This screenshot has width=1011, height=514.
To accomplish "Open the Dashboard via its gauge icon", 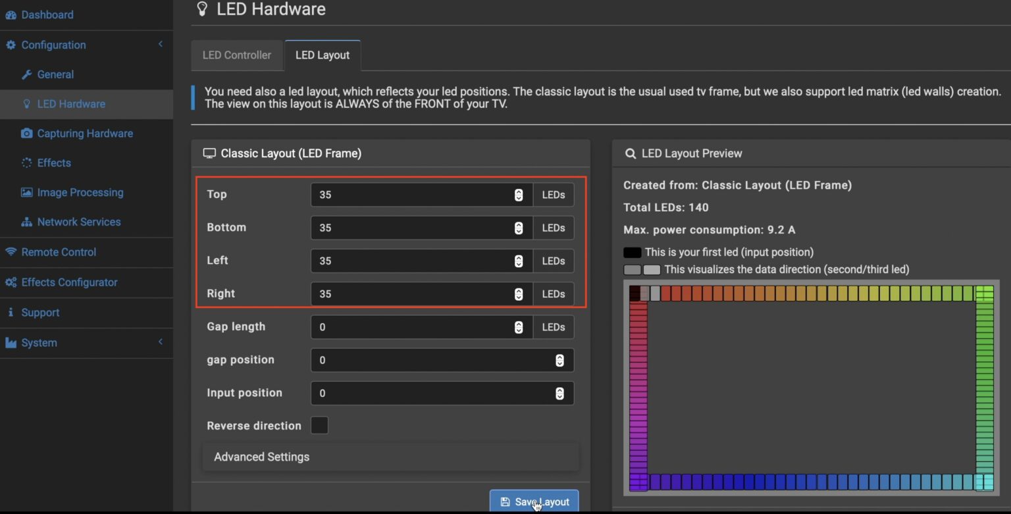I will click(9, 14).
